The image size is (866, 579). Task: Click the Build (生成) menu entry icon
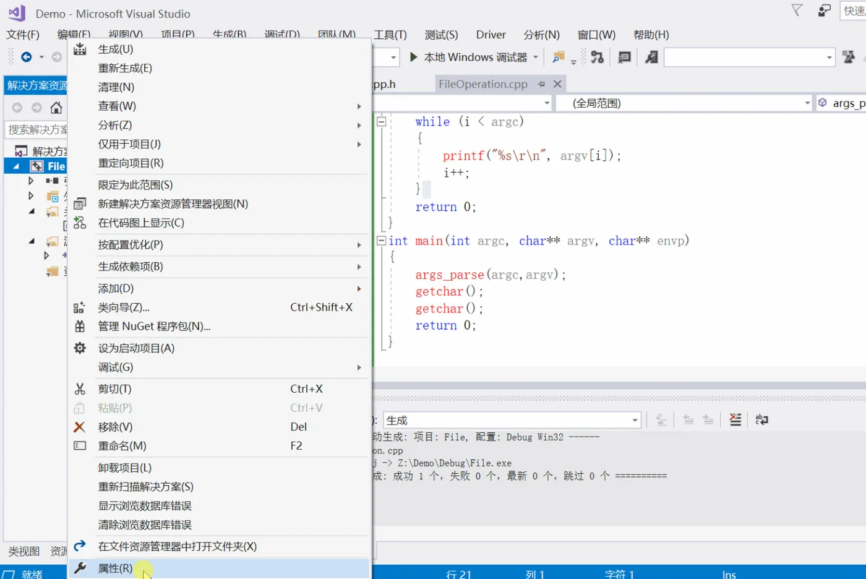tap(80, 49)
